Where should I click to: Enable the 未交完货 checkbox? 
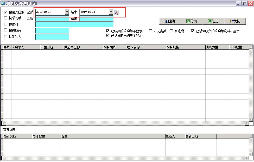tap(150, 31)
